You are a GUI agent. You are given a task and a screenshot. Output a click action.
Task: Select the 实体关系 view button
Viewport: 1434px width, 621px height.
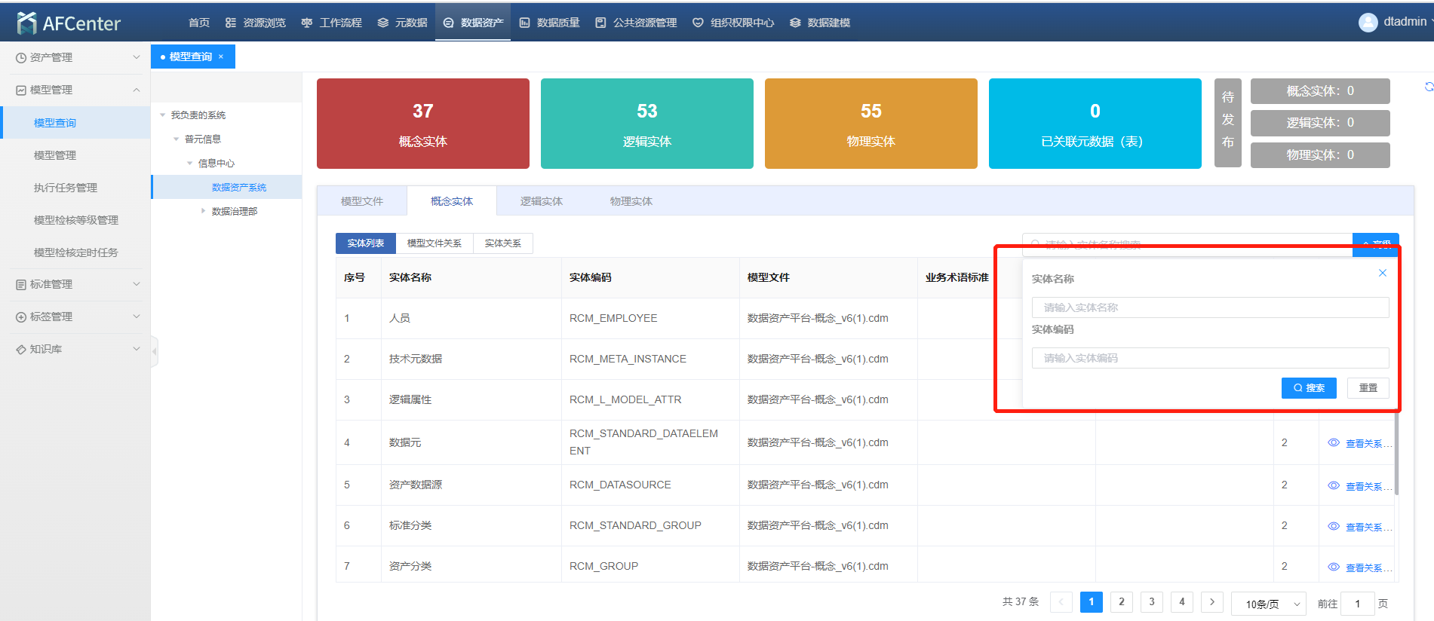click(x=503, y=243)
